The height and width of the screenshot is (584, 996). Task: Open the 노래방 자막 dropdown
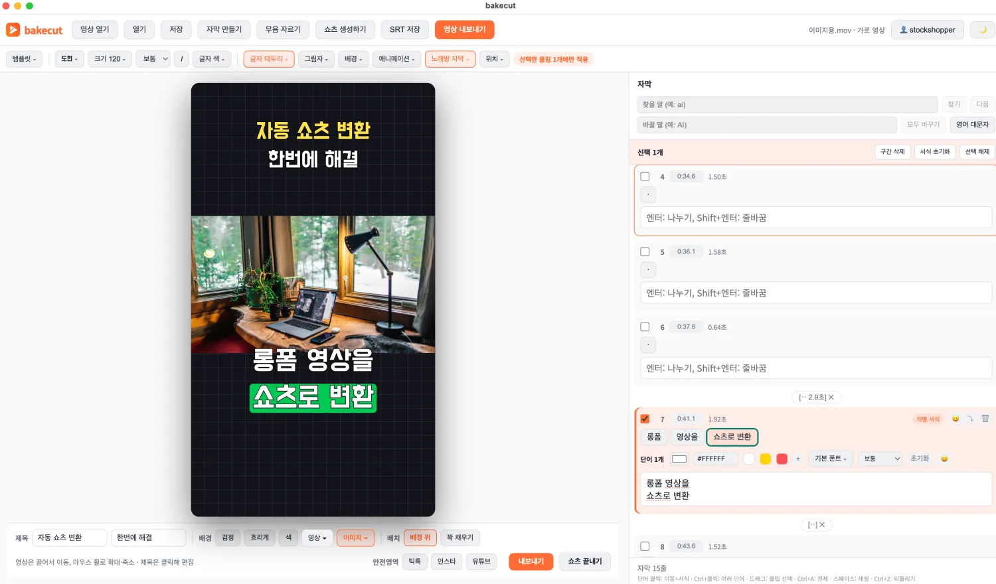coord(450,59)
